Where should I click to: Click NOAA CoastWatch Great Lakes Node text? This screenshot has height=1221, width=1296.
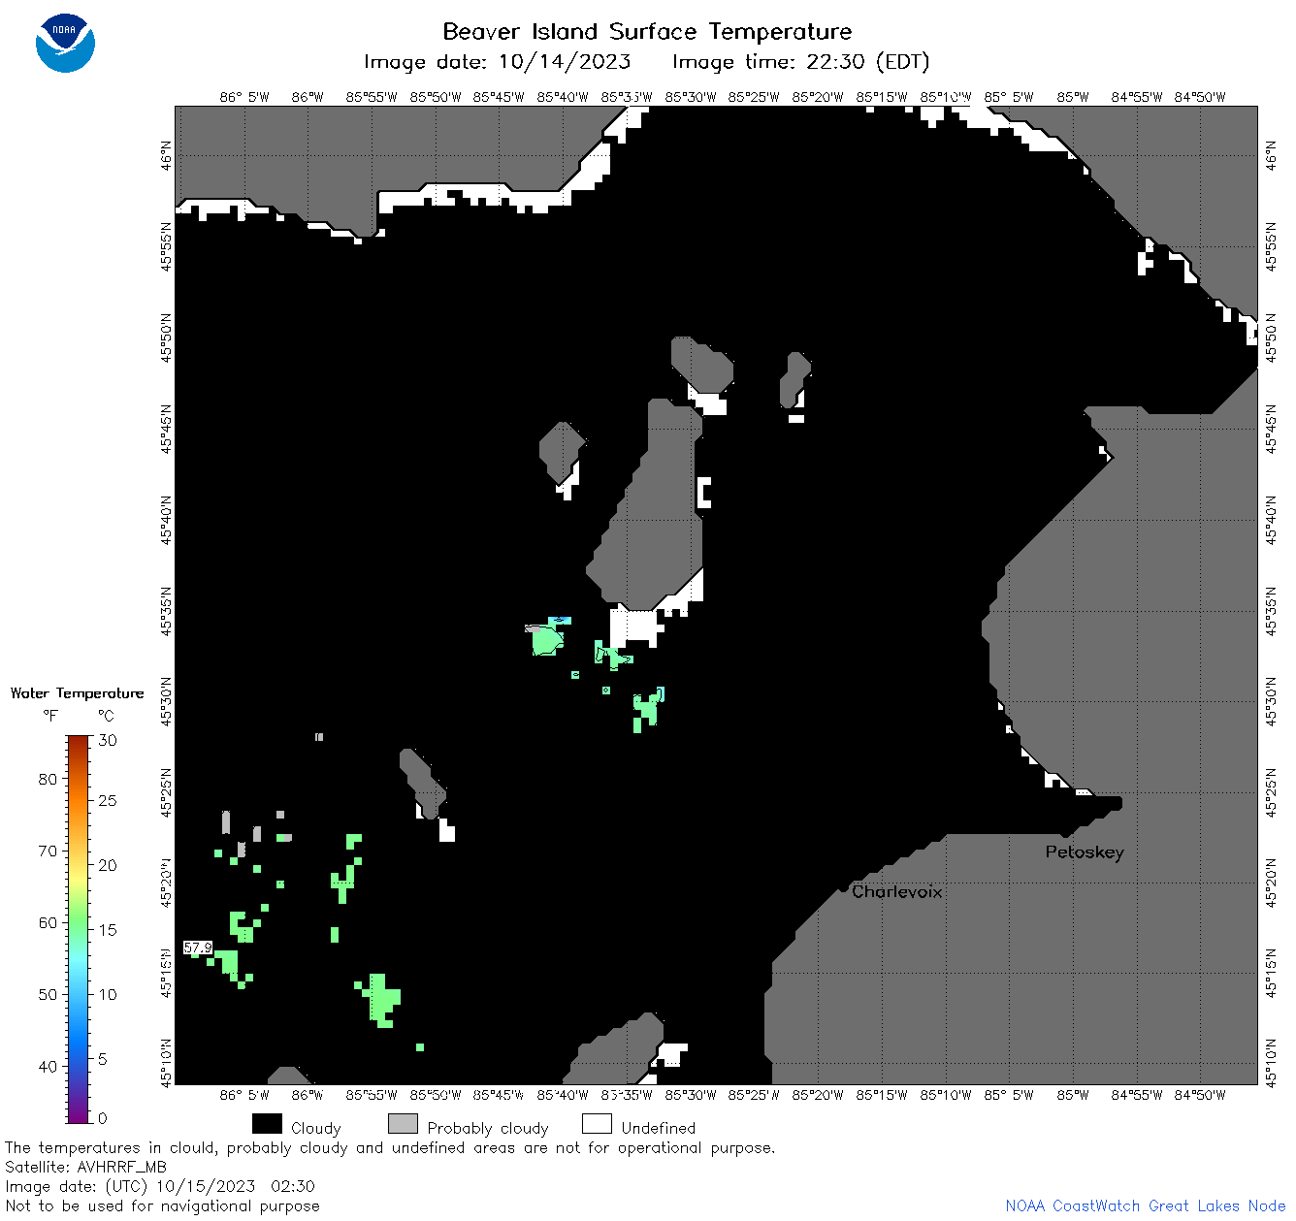[1146, 1205]
